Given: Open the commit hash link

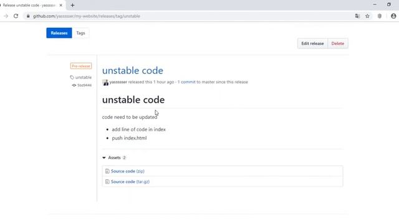Looking at the screenshot, I should tap(85, 85).
